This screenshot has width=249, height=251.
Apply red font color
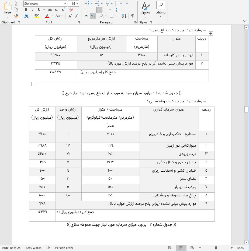click(x=47, y=16)
